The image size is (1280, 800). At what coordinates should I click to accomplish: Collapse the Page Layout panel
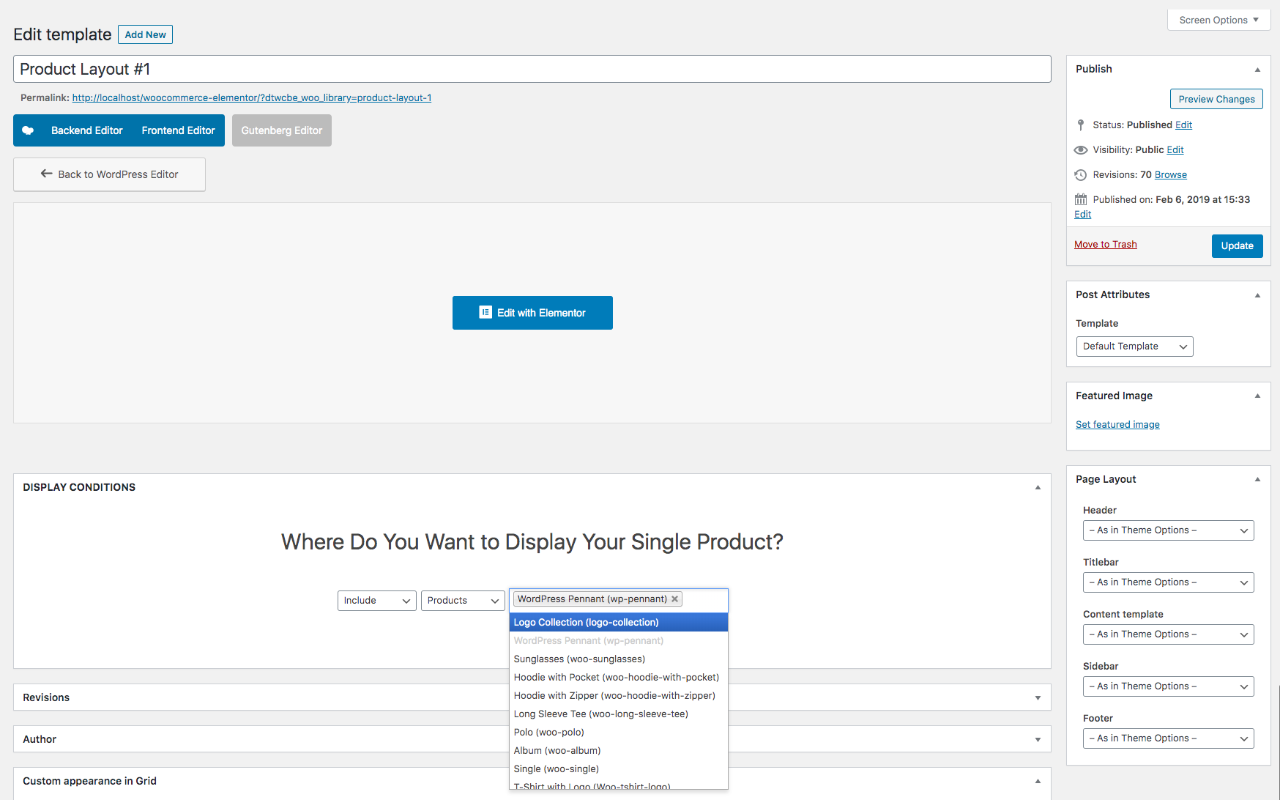pos(1257,479)
